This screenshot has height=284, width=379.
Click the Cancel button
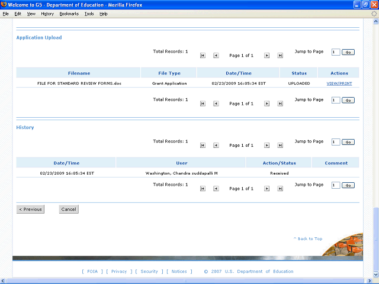click(x=69, y=209)
